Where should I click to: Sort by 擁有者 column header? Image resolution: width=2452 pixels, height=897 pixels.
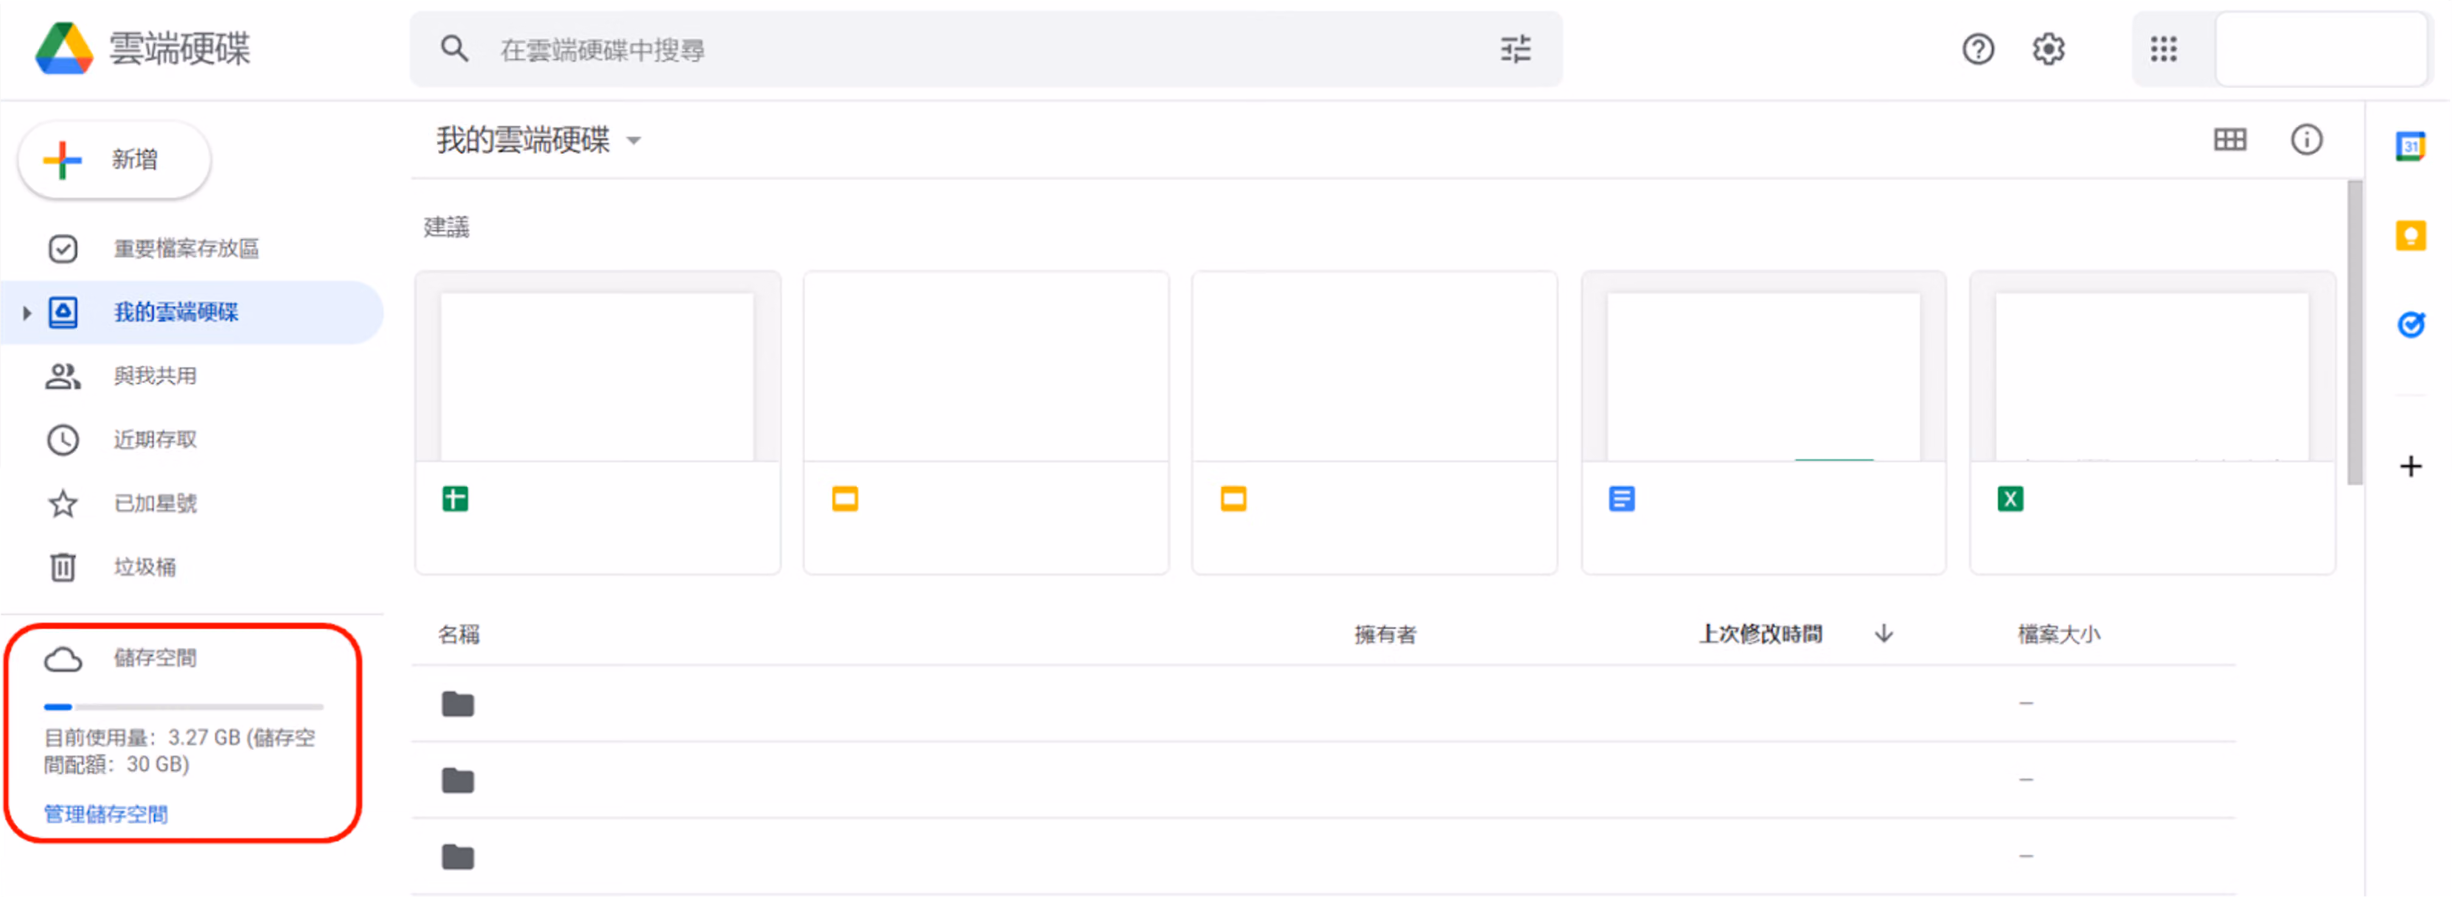[1385, 634]
